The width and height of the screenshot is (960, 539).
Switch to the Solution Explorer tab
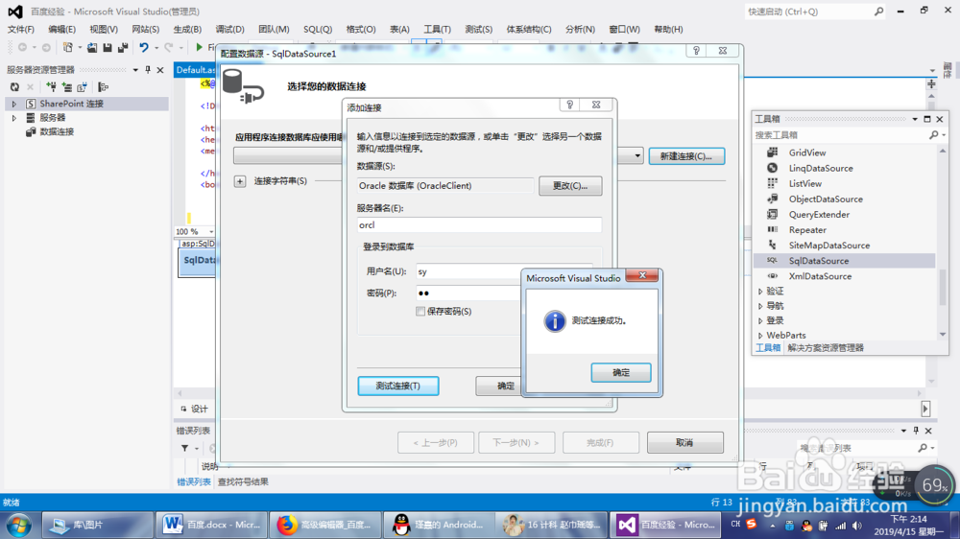pyautogui.click(x=826, y=347)
